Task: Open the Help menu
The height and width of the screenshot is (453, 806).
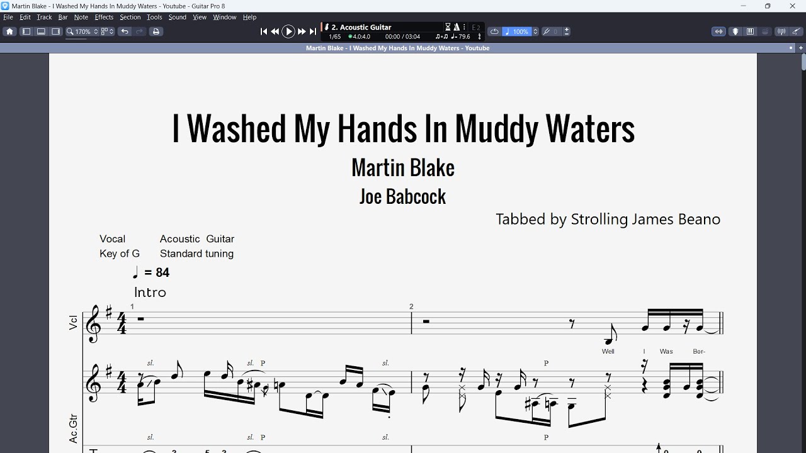Action: [x=250, y=17]
